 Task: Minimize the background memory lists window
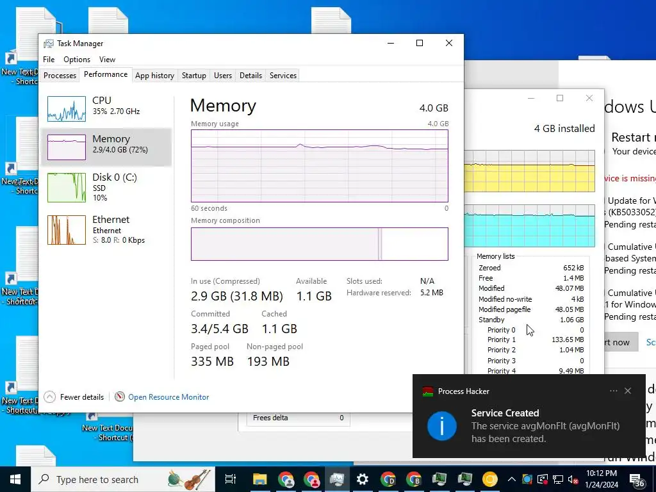click(x=531, y=98)
